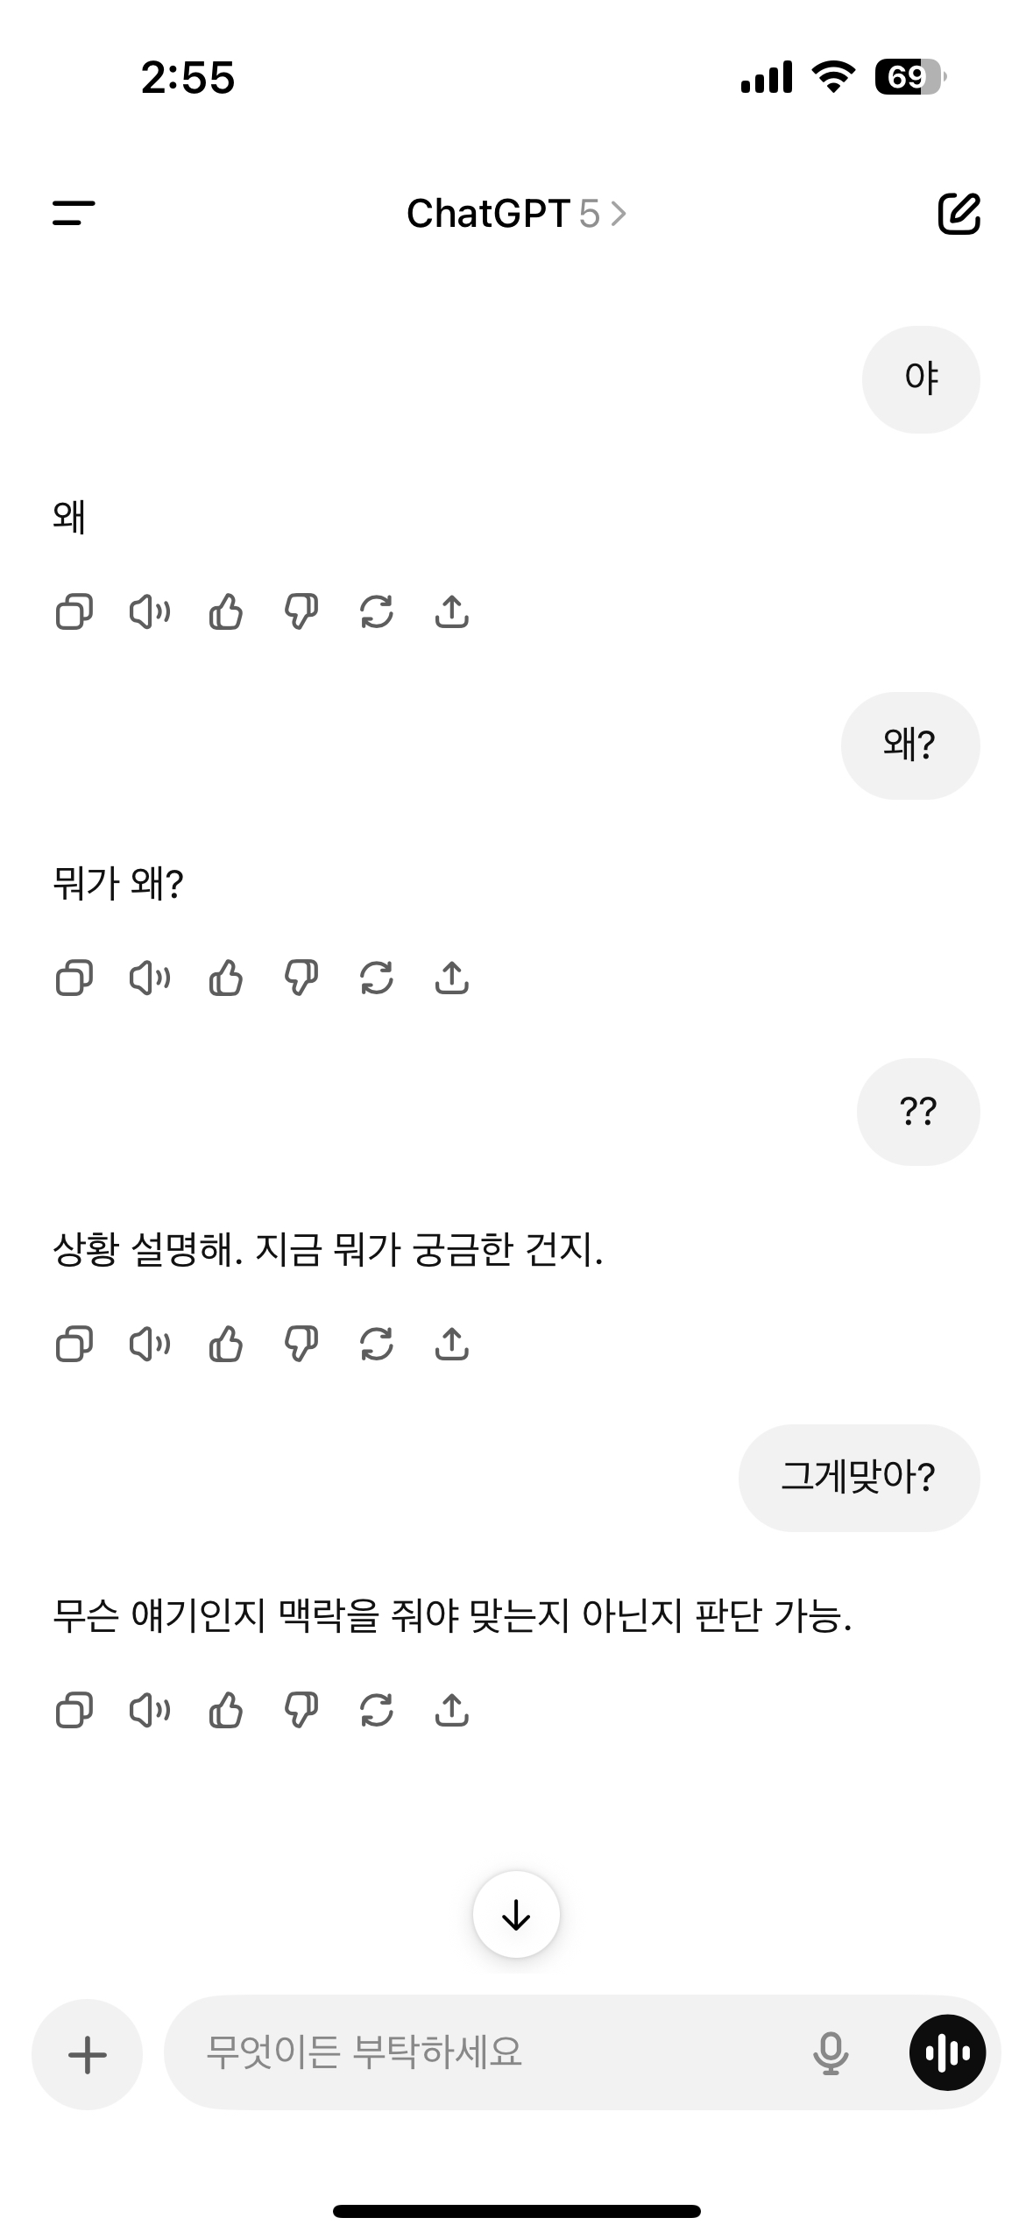
Task: Open the sidebar menu icon
Action: [74, 213]
